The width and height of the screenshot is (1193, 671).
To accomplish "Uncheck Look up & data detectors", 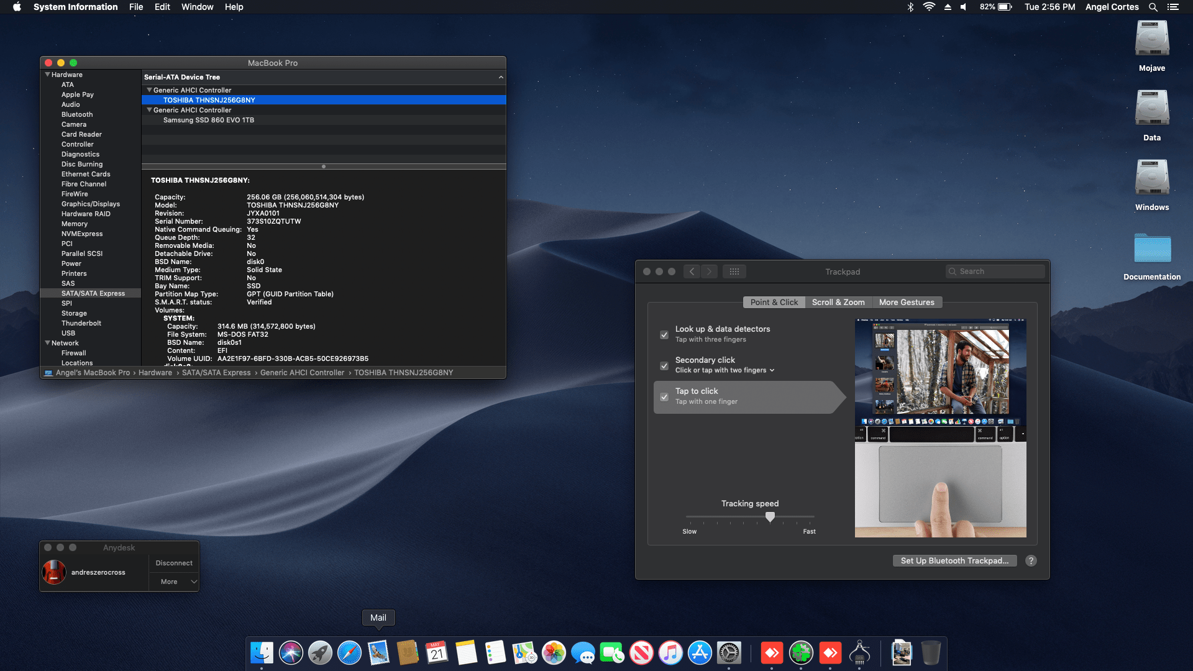I will (664, 335).
